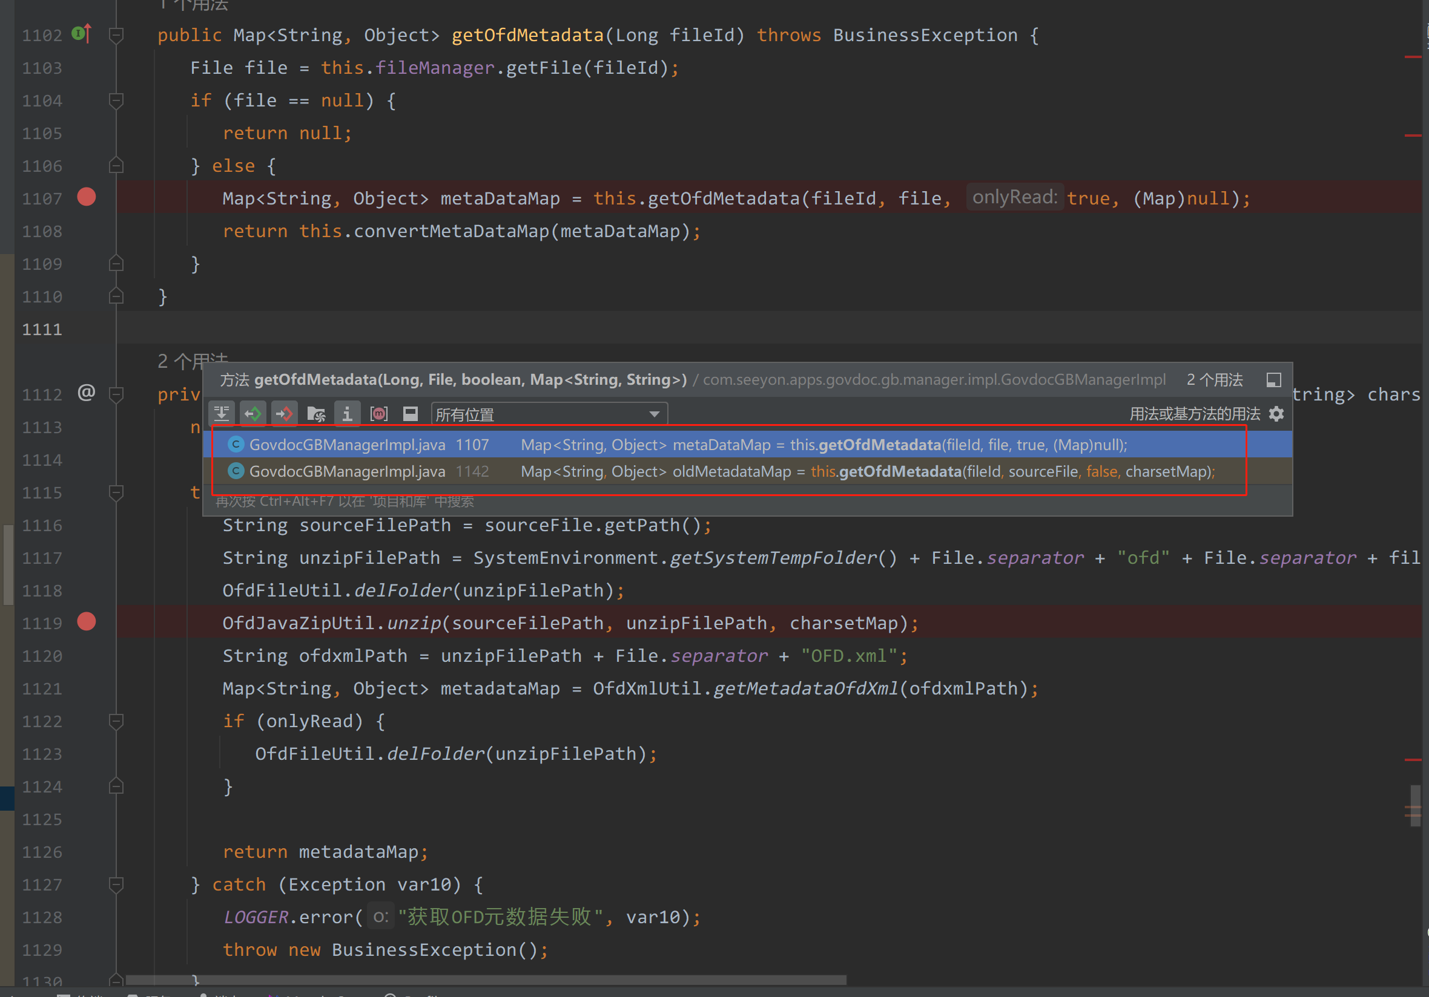The height and width of the screenshot is (997, 1429).
Task: Remove the breakpoint at line 1119
Action: [x=87, y=622]
